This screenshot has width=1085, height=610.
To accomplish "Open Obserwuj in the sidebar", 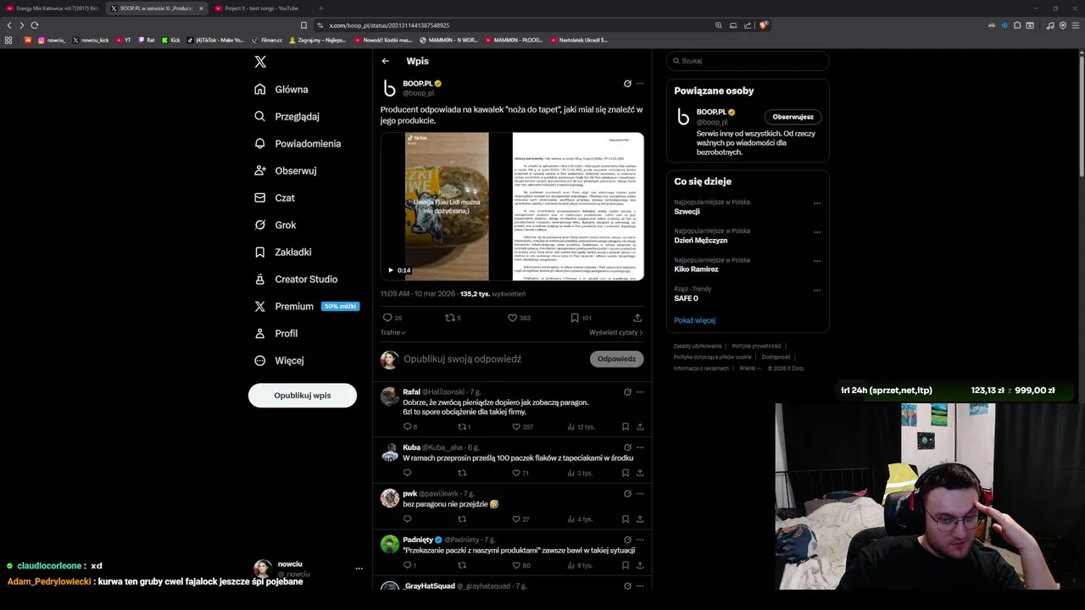I will coord(286,170).
